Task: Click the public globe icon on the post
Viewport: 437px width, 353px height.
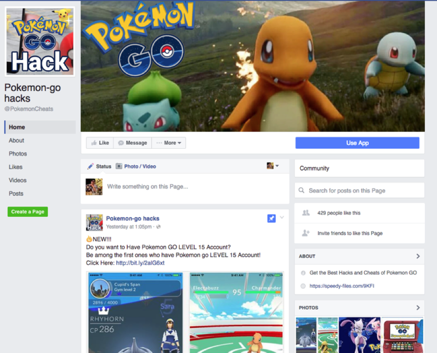Action: pyautogui.click(x=158, y=227)
